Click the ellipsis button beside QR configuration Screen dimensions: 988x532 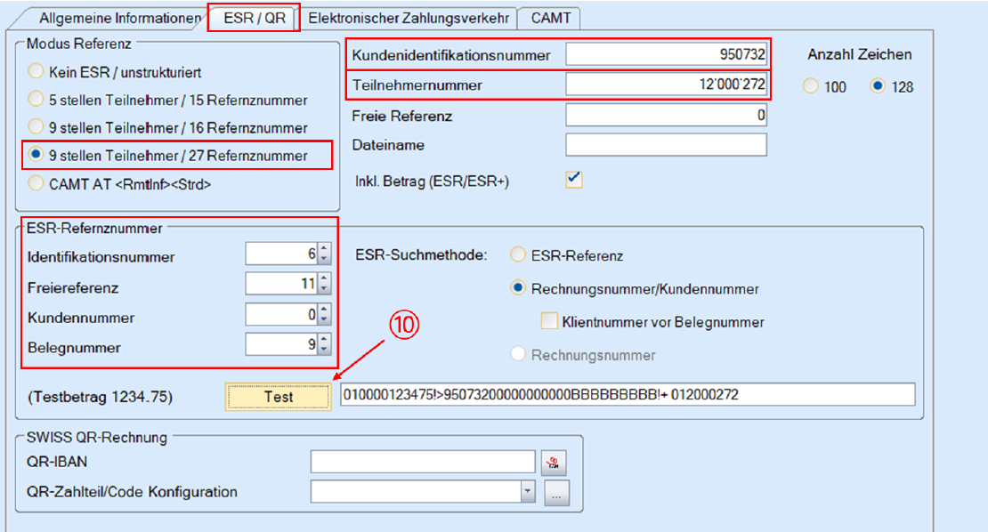point(556,493)
